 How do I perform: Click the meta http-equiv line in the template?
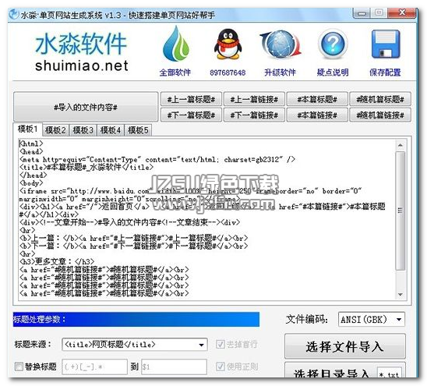pyautogui.click(x=157, y=159)
